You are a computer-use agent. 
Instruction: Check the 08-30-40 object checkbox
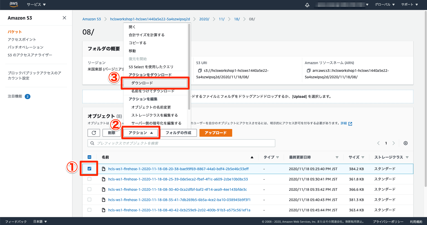click(x=89, y=189)
